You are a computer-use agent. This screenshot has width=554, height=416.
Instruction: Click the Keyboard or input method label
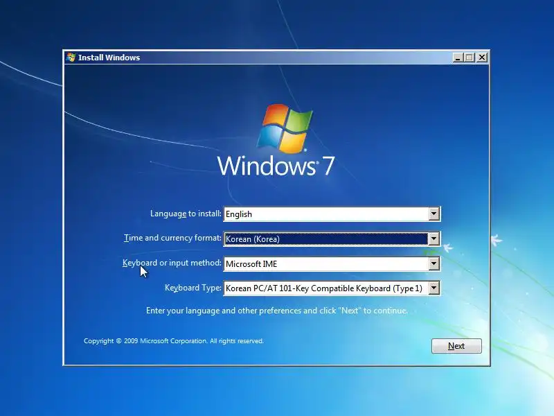(x=172, y=263)
